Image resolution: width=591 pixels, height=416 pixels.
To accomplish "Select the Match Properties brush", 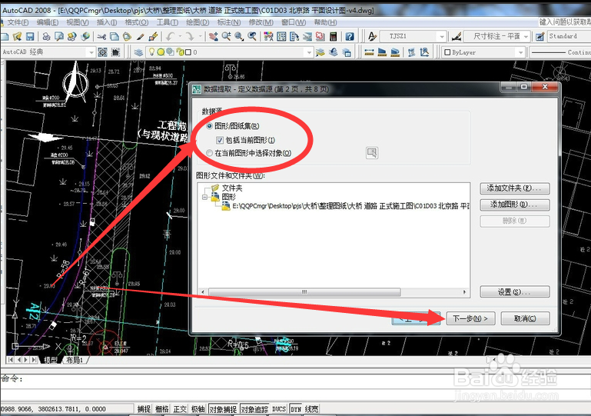I will pyautogui.click(x=140, y=37).
